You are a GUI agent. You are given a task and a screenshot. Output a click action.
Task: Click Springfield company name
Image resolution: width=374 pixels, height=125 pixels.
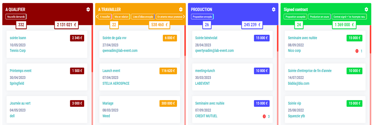tap(17, 83)
